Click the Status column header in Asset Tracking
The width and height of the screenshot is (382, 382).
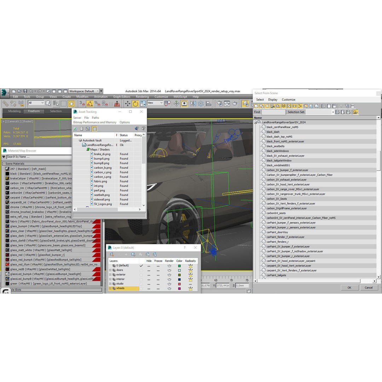click(126, 135)
